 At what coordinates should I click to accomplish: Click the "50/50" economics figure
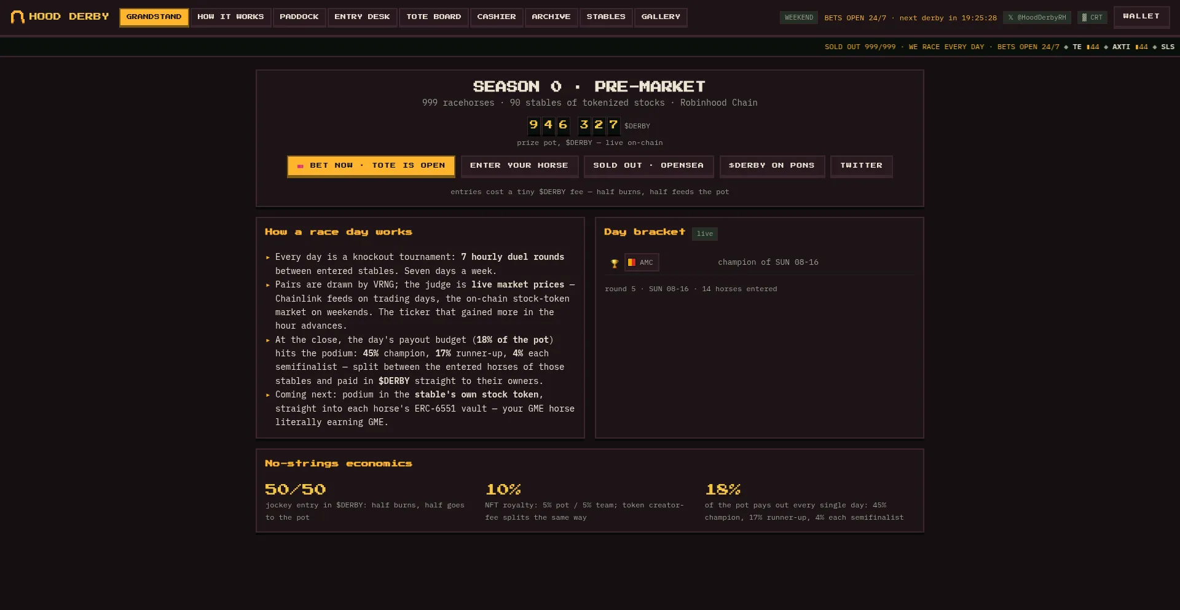[x=296, y=490]
